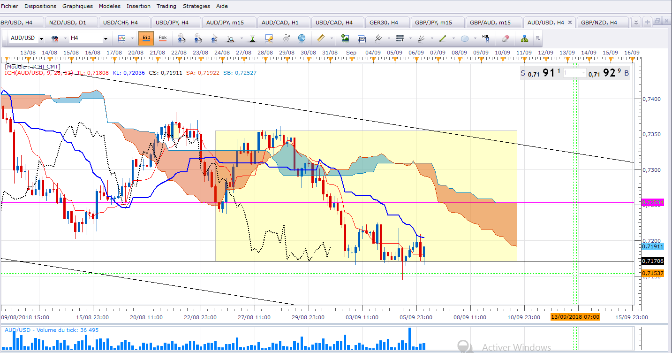Click the orange 0,71537 price label
The image size is (672, 353).
652,273
